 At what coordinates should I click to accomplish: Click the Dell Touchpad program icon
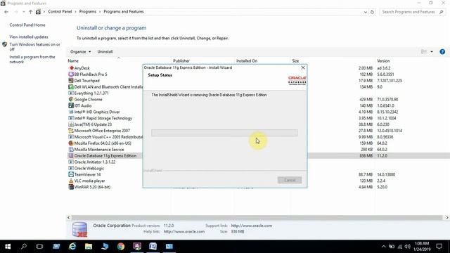[71, 81]
